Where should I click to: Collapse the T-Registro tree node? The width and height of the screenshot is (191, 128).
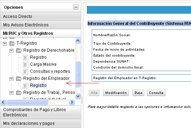click(5, 44)
